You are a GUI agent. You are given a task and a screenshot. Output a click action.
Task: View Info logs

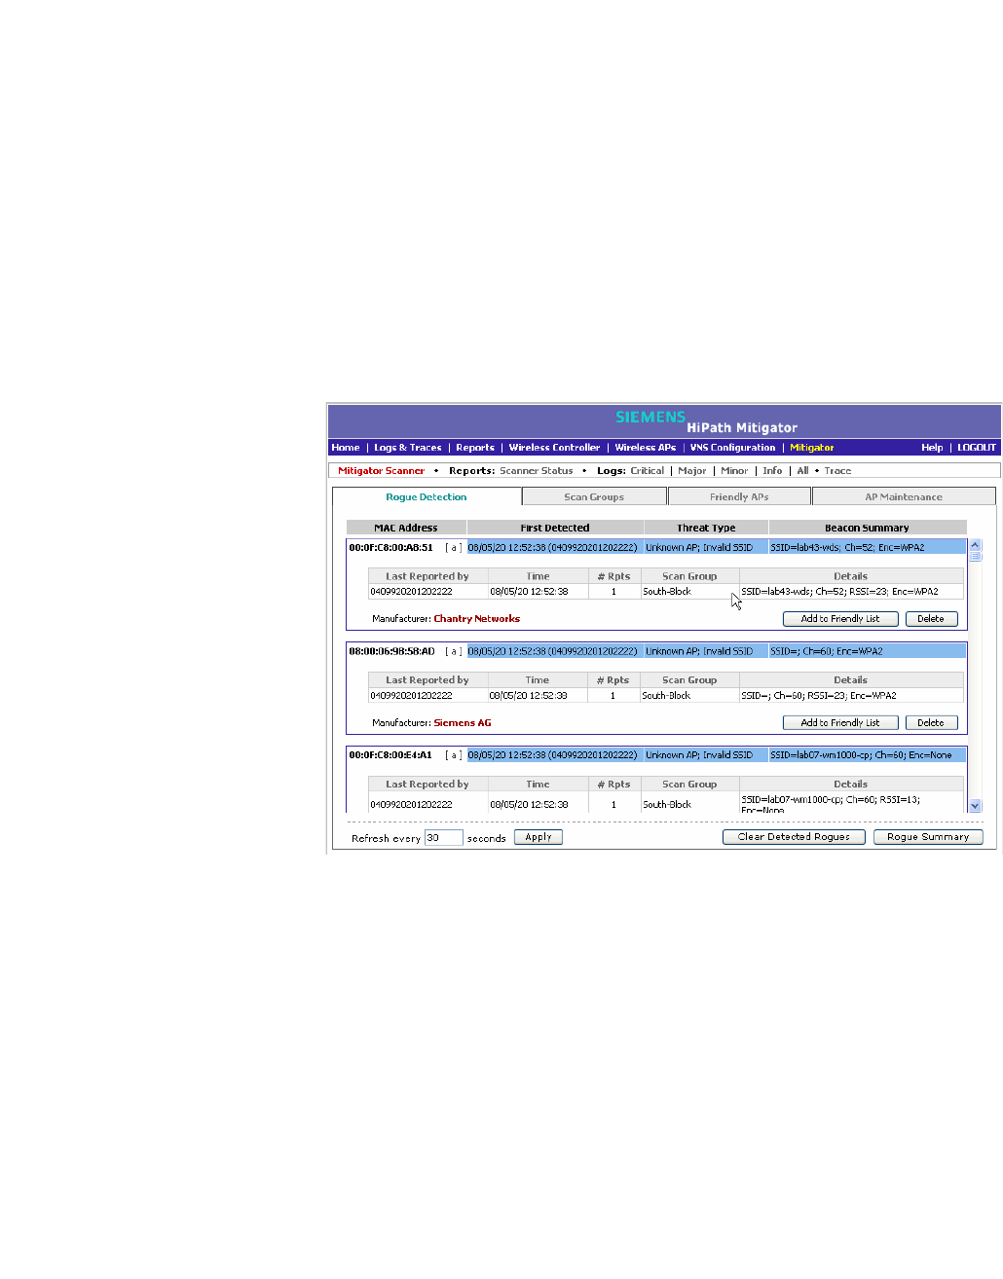(x=772, y=471)
